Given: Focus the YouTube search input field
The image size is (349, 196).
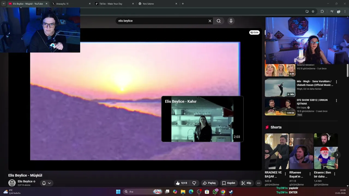Looking at the screenshot, I should click(x=162, y=21).
